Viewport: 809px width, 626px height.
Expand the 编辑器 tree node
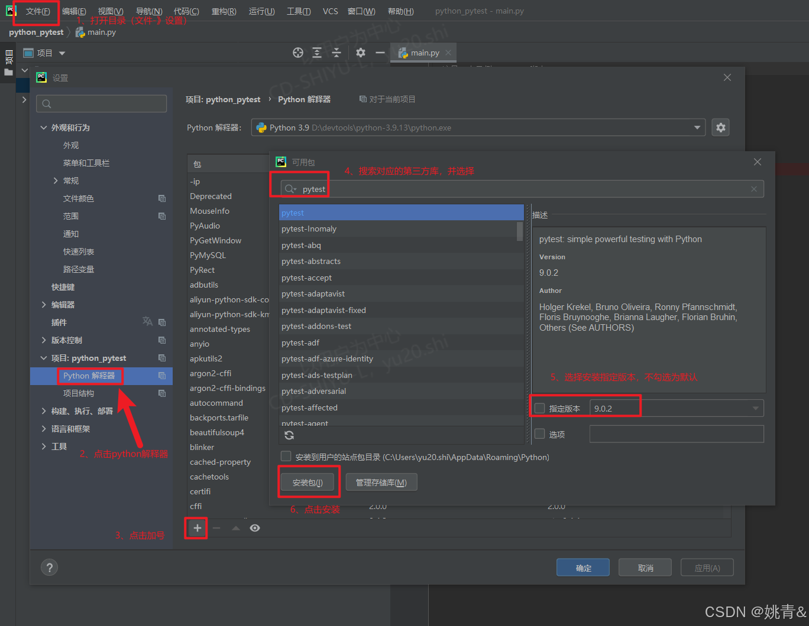(x=44, y=305)
